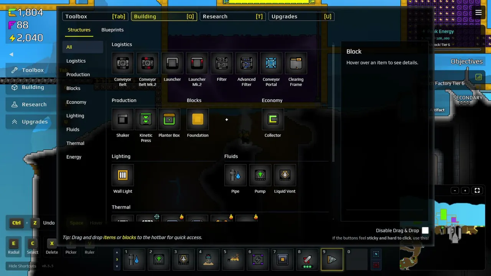Activate the Select shortcut button

click(33, 246)
